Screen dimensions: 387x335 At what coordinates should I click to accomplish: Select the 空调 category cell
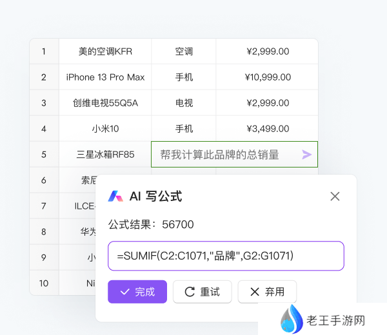pyautogui.click(x=184, y=52)
